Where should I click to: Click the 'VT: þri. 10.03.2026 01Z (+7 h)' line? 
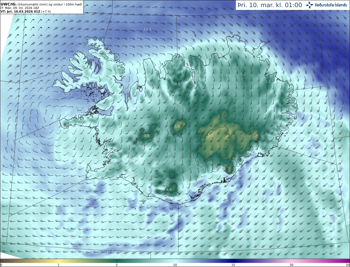[x=26, y=11]
